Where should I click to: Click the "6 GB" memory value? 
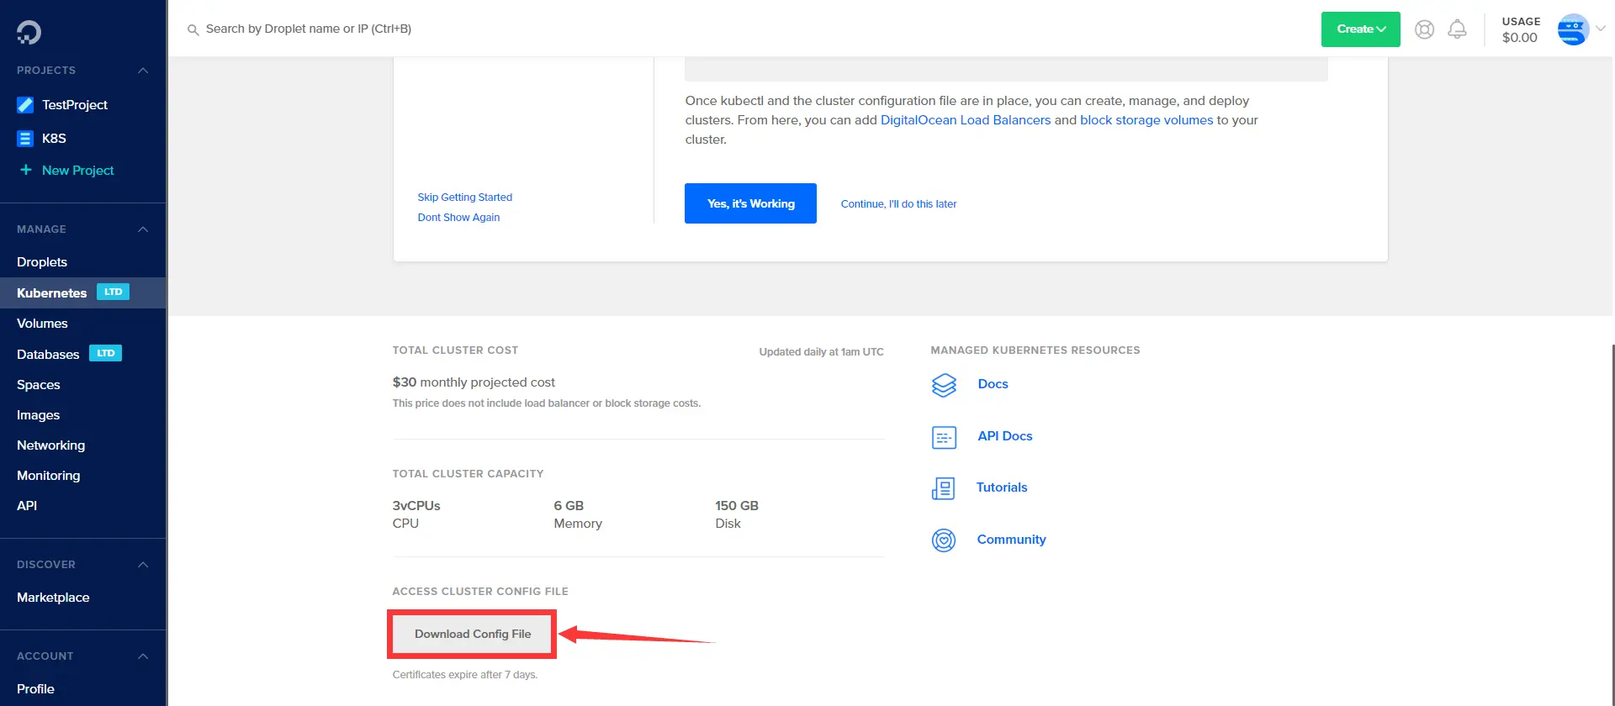coord(569,506)
